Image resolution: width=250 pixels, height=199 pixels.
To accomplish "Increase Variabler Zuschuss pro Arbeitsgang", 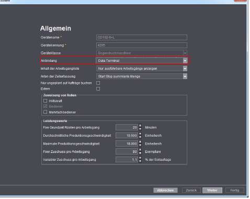I will pos(140,158).
